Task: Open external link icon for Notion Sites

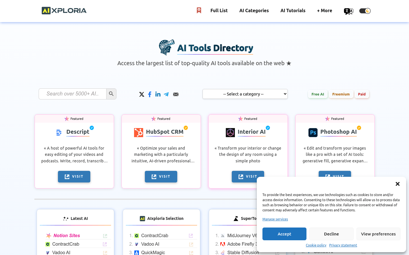Action: point(105,236)
